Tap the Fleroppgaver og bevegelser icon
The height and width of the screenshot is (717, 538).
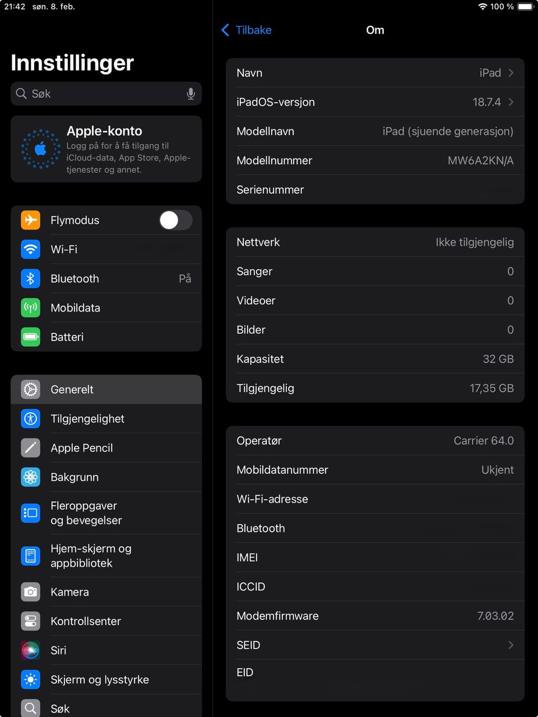coord(31,513)
